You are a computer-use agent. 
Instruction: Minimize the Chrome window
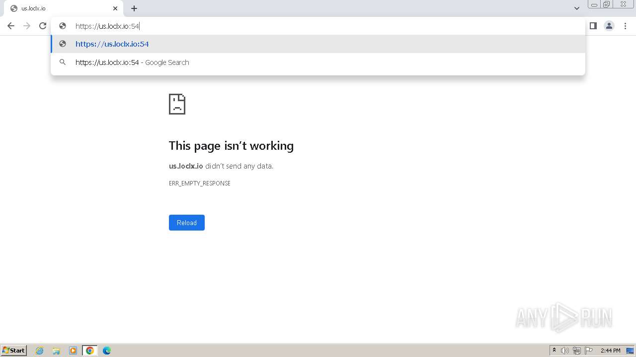(594, 4)
